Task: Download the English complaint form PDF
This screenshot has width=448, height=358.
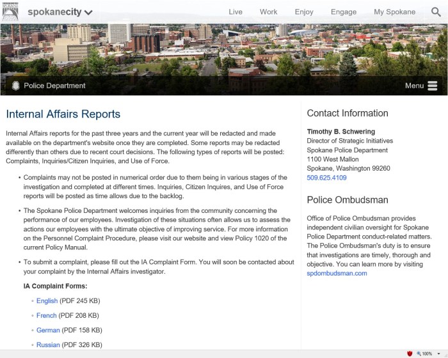Action: pos(47,301)
